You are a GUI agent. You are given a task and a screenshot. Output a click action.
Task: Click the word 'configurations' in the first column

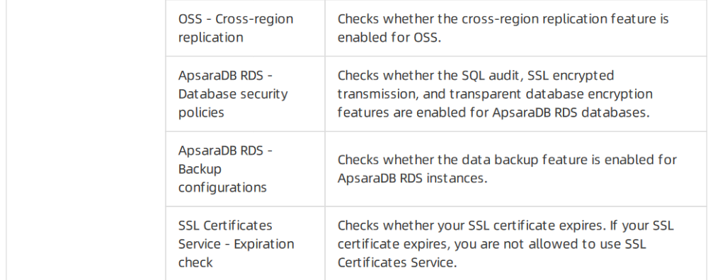tap(222, 187)
